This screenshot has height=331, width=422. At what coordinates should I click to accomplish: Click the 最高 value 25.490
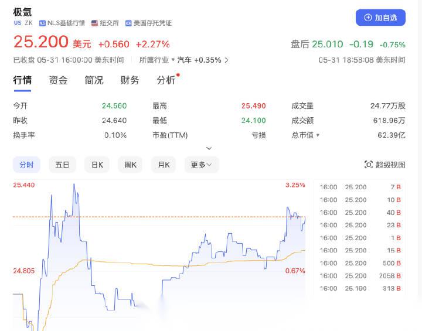coord(254,106)
